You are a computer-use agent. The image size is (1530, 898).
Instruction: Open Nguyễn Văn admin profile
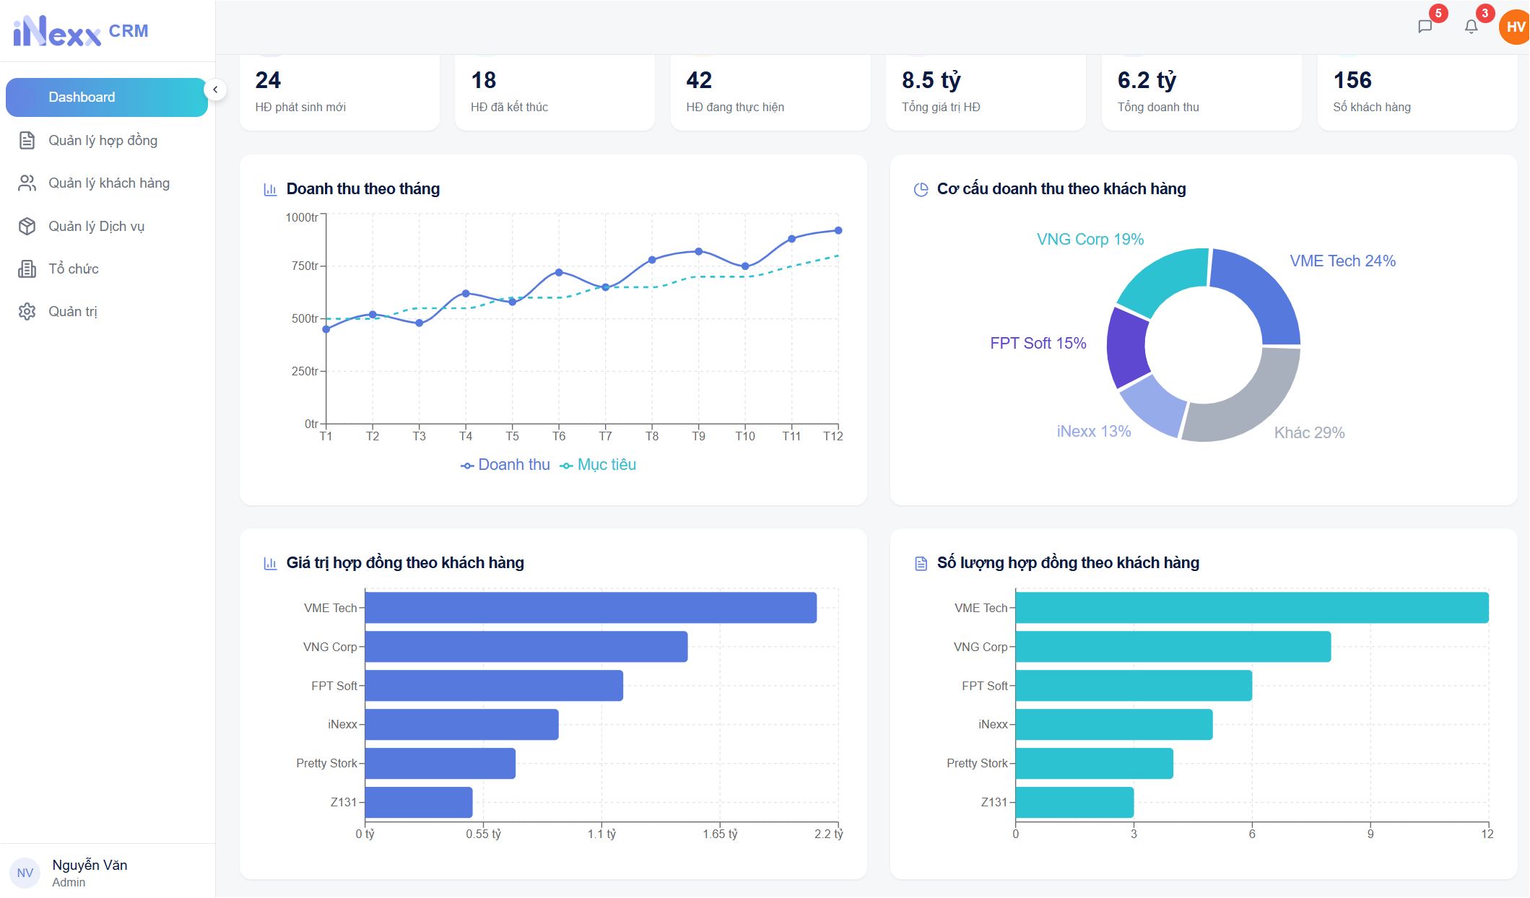pyautogui.click(x=90, y=872)
